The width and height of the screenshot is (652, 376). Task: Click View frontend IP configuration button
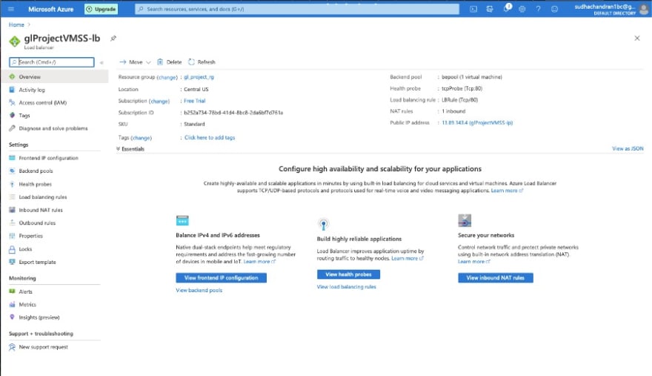(x=222, y=277)
